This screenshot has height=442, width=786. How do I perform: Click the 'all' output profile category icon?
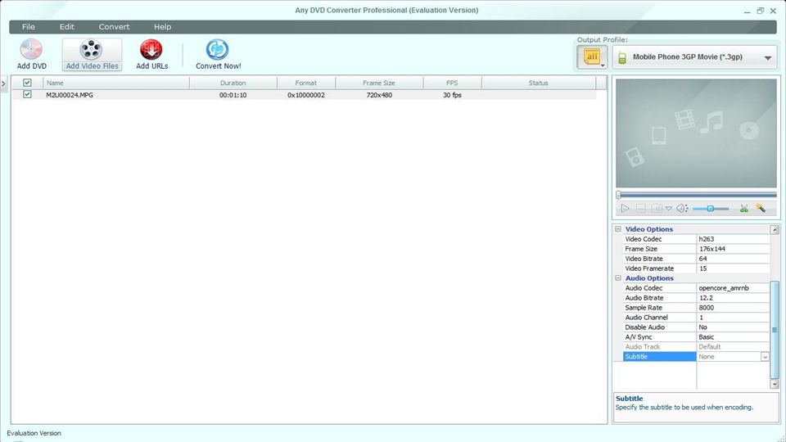(592, 56)
